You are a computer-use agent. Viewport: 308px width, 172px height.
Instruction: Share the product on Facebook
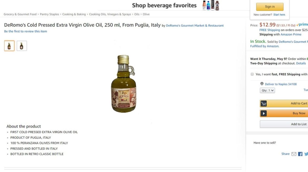[300, 154]
